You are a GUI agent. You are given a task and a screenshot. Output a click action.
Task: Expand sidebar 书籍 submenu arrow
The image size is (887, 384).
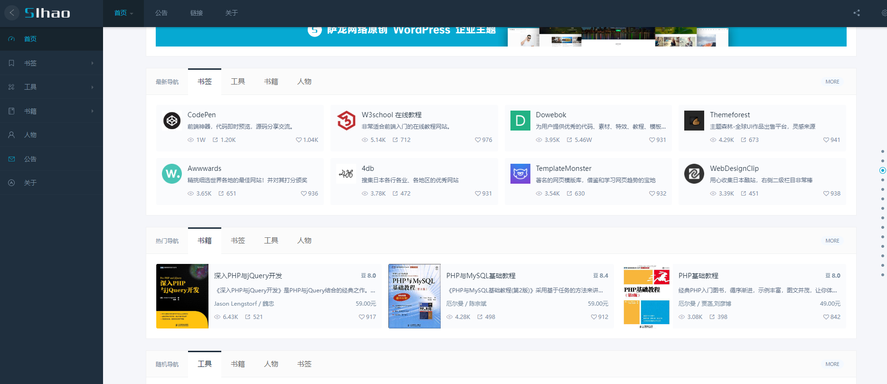point(93,111)
